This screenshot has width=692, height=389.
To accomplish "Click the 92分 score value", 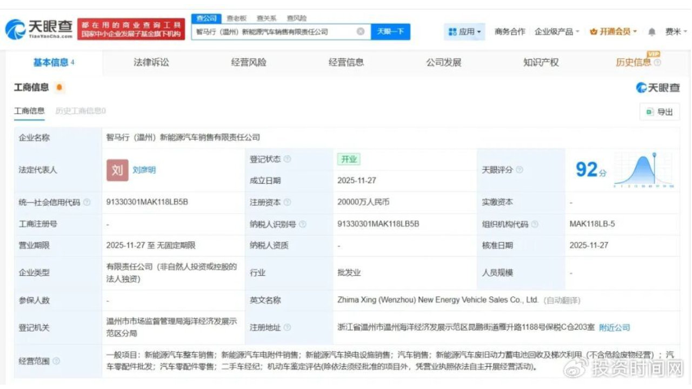I will pos(590,170).
